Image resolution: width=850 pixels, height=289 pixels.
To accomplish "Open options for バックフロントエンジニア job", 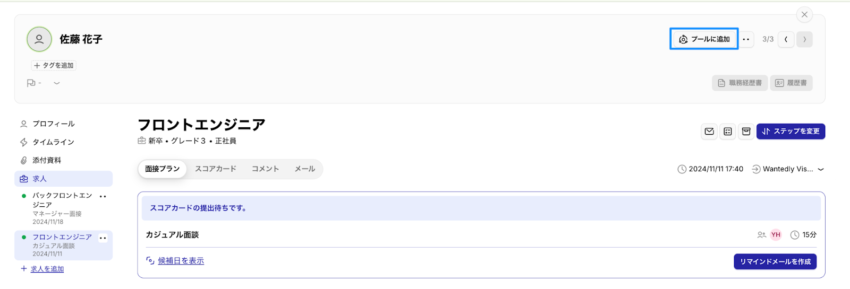I will (x=103, y=196).
